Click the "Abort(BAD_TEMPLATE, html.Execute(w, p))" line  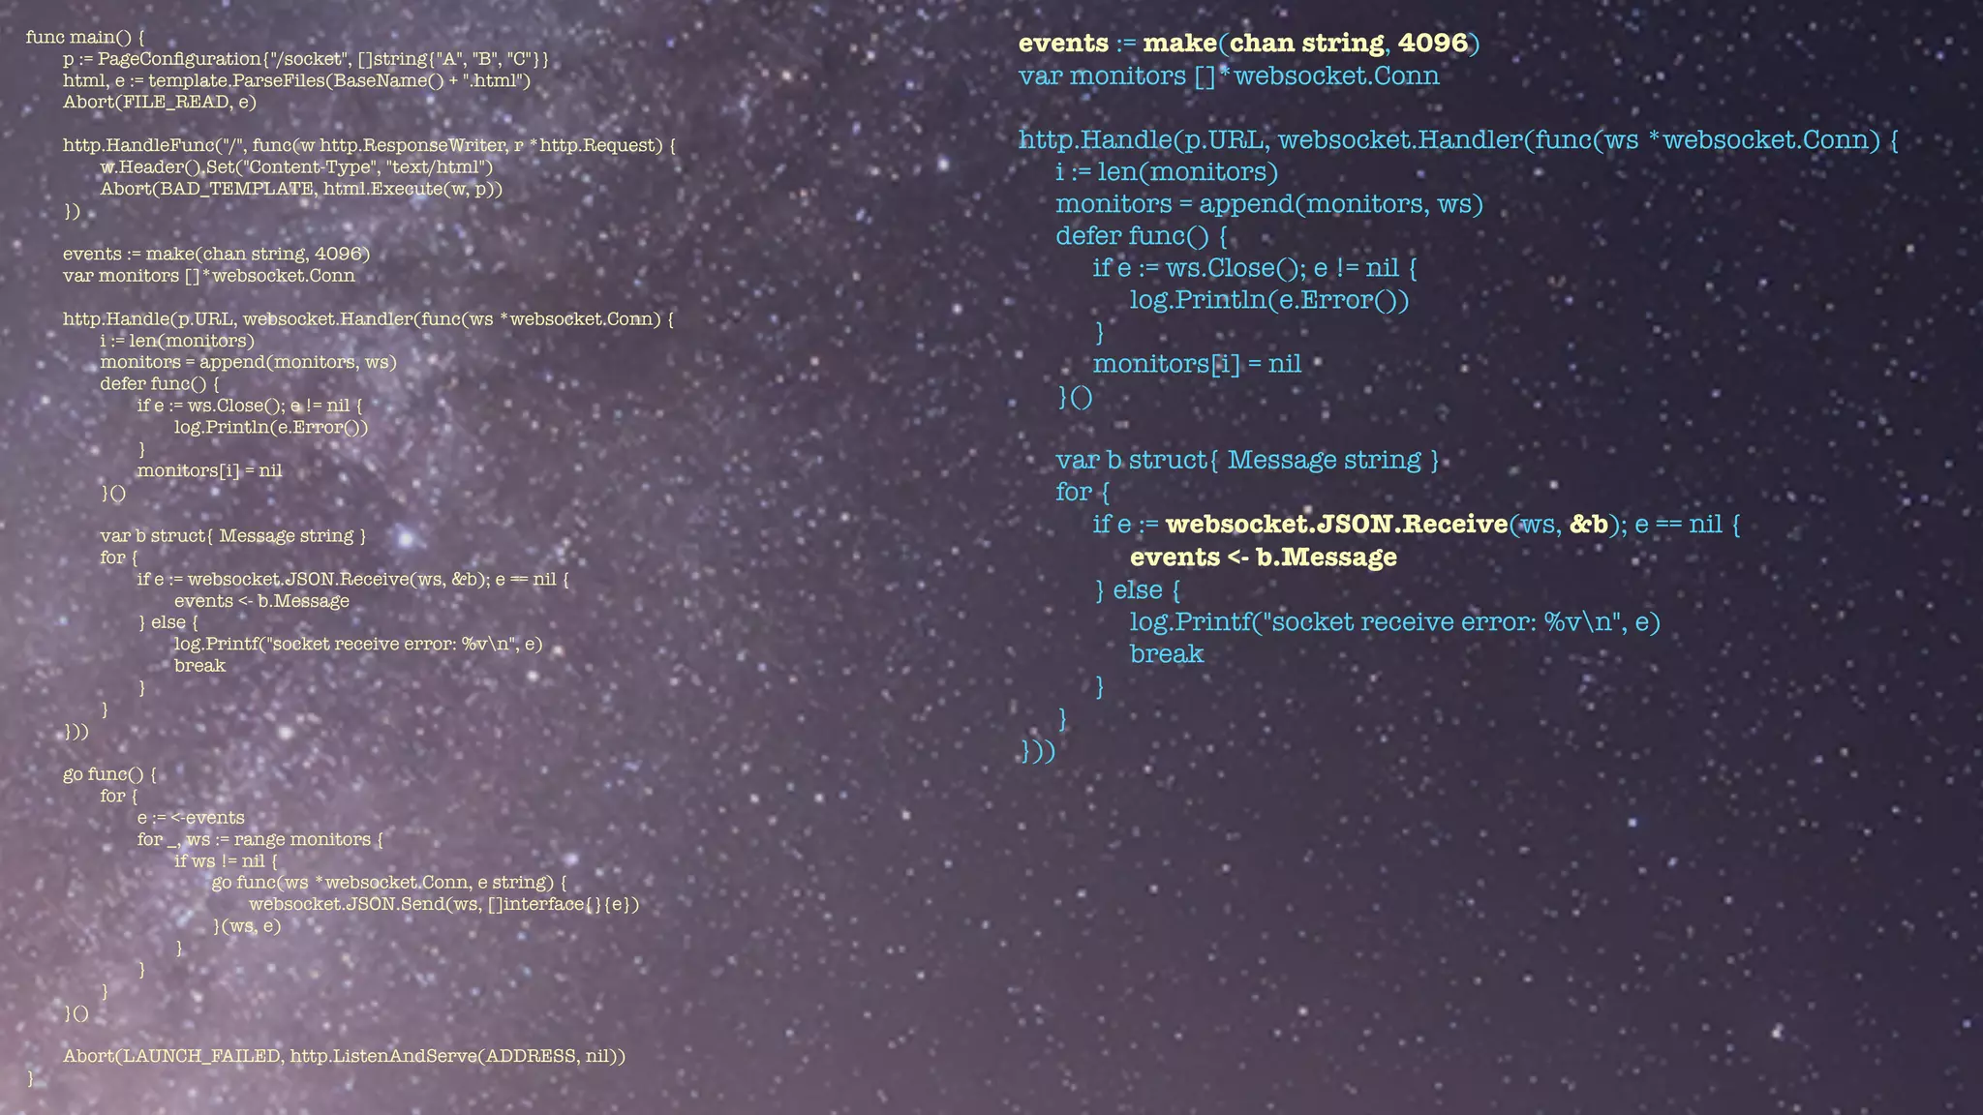coord(301,188)
